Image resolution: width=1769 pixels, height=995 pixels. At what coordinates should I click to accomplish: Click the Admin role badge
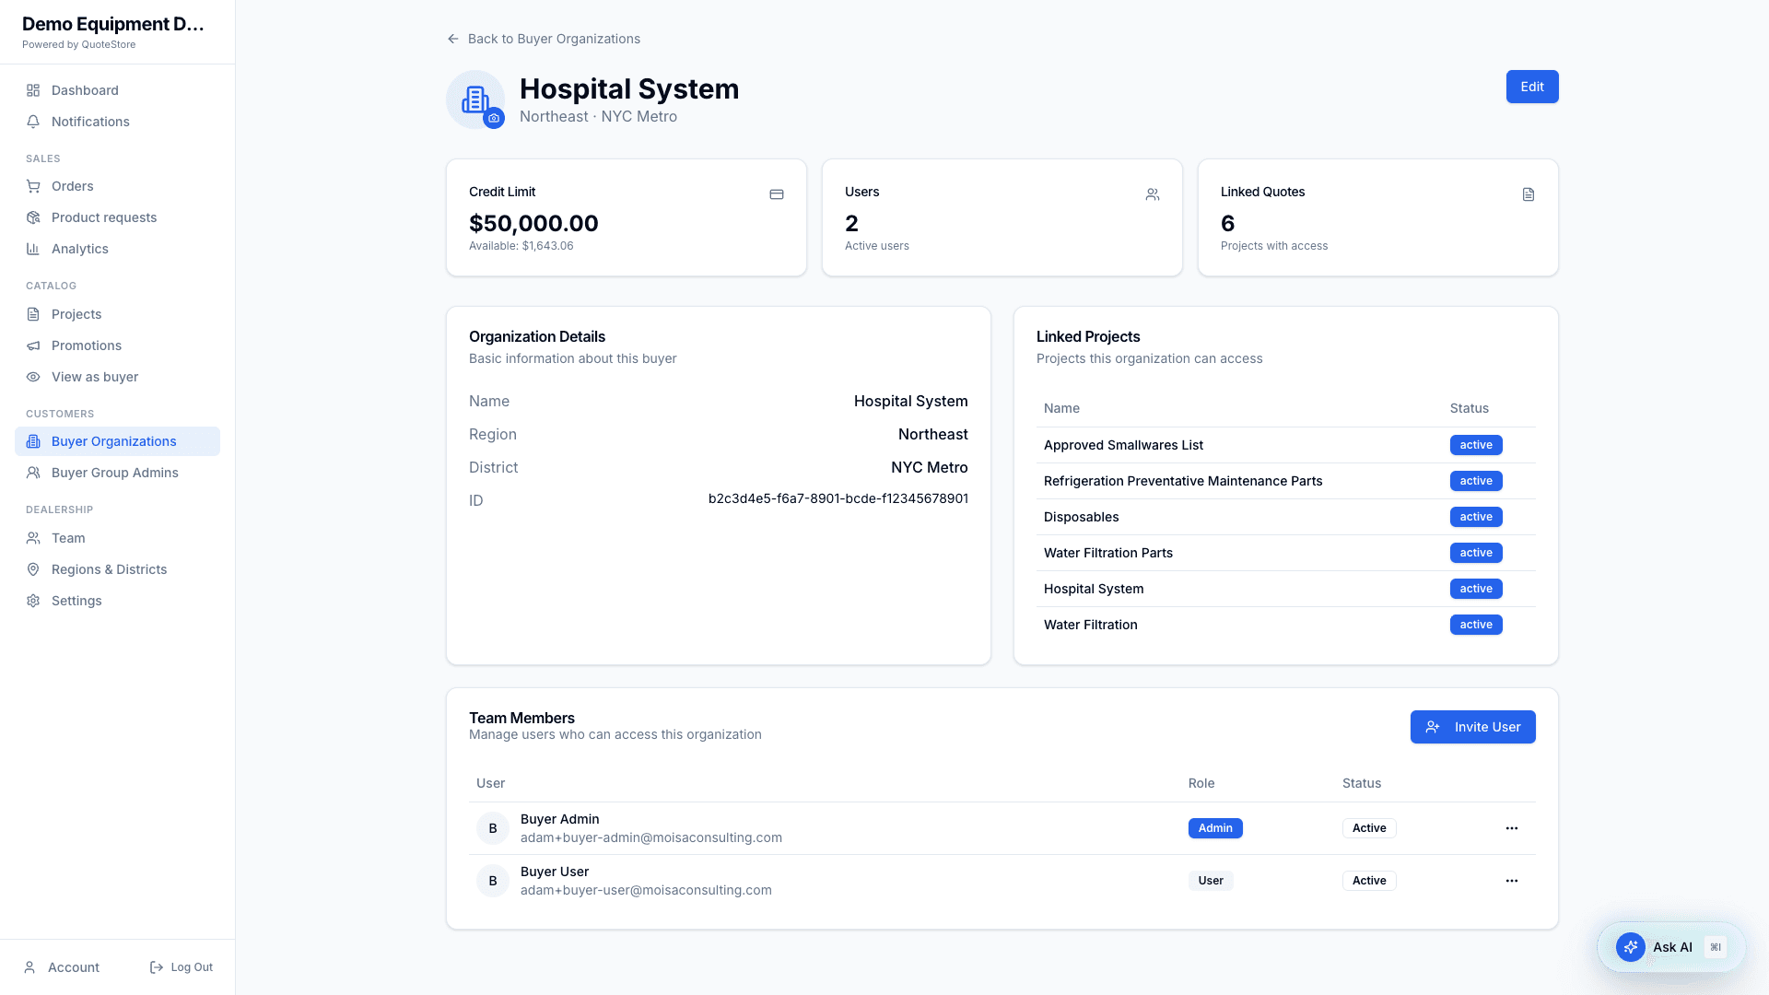[x=1215, y=828]
